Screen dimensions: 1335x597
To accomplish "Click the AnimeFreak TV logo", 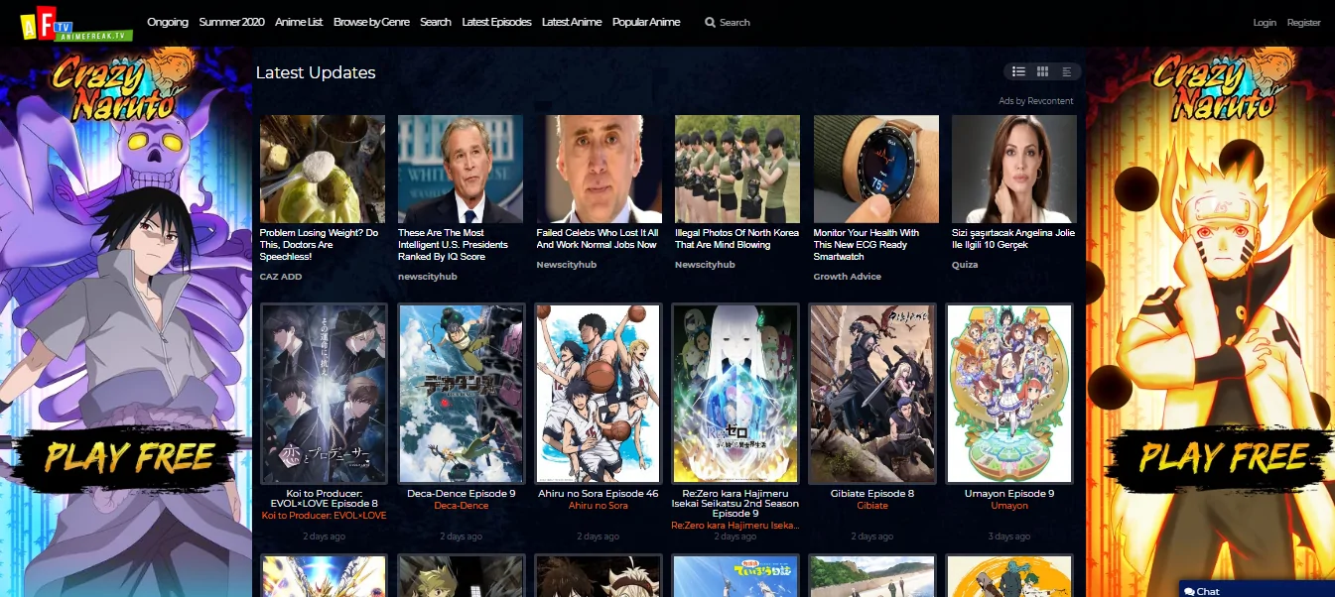I will pyautogui.click(x=75, y=24).
